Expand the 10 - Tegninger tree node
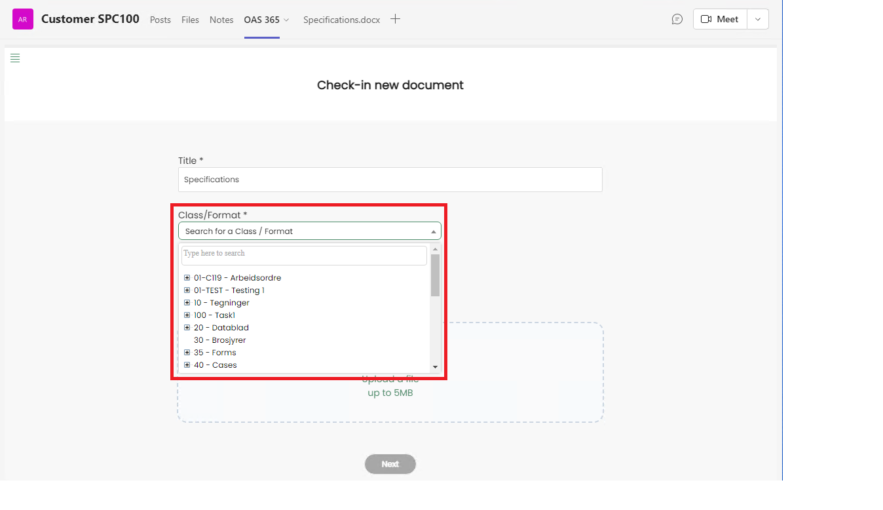 pyautogui.click(x=187, y=303)
